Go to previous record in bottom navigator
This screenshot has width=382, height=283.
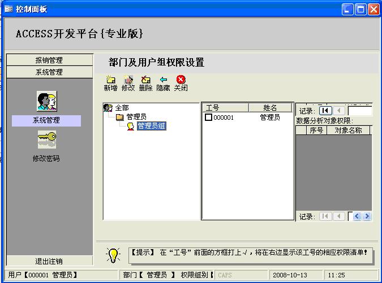click(338, 216)
